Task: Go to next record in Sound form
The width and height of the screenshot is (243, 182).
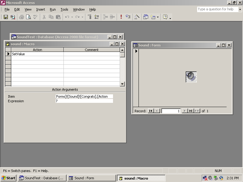Action: click(185, 111)
